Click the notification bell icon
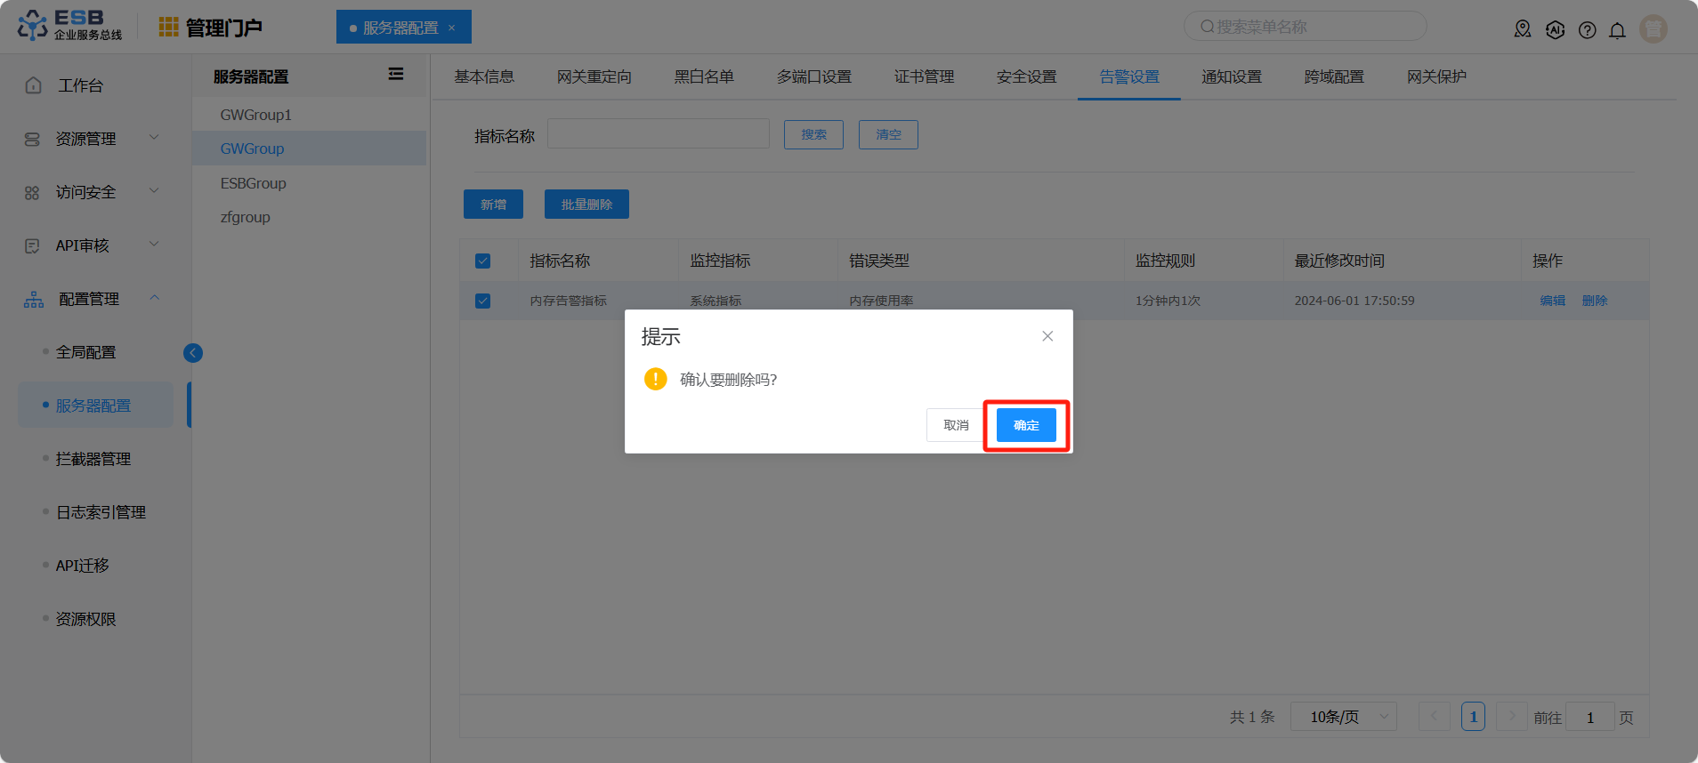Viewport: 1698px width, 763px height. tap(1617, 30)
